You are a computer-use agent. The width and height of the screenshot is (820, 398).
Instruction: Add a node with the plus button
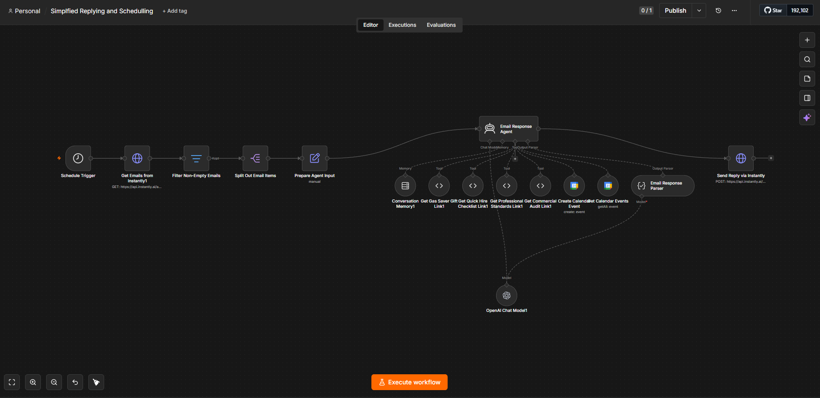point(807,40)
